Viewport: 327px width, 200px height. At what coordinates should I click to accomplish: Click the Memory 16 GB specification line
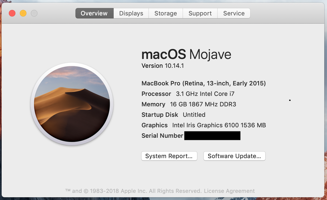coord(189,104)
